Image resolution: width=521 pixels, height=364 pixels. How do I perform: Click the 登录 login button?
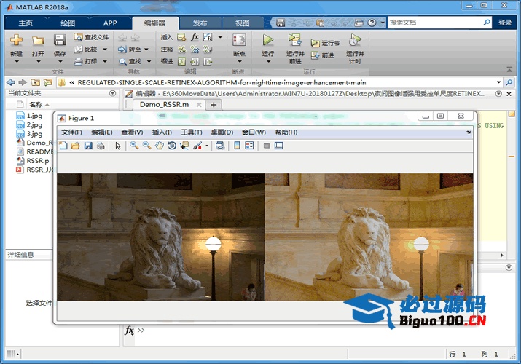coord(505,23)
